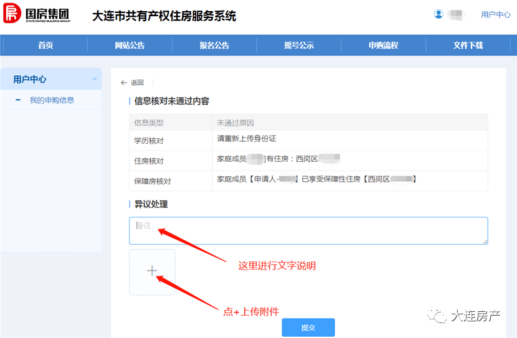Click 大连市共有产权住房服务系统 site title

click(x=164, y=16)
